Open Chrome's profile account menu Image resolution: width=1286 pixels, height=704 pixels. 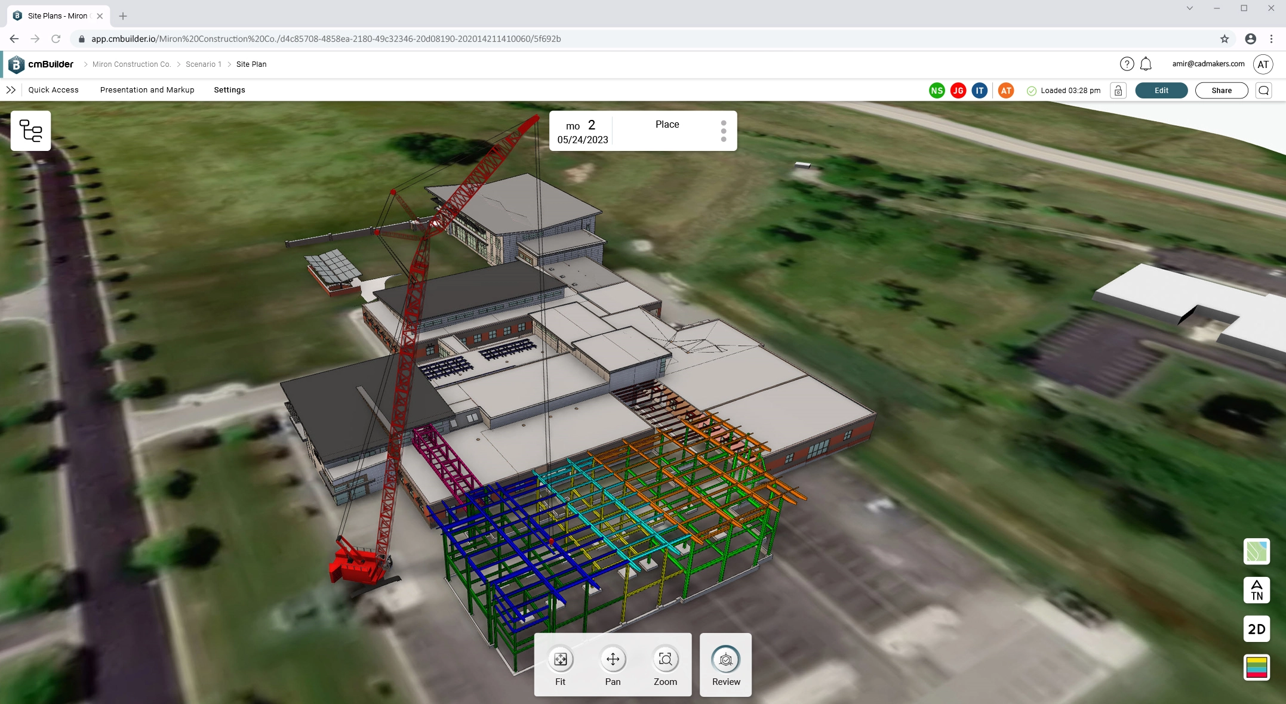coord(1250,38)
